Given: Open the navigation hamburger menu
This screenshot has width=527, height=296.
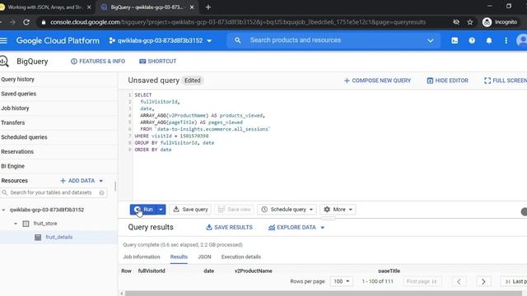Looking at the screenshot, I should pyautogui.click(x=3, y=40).
